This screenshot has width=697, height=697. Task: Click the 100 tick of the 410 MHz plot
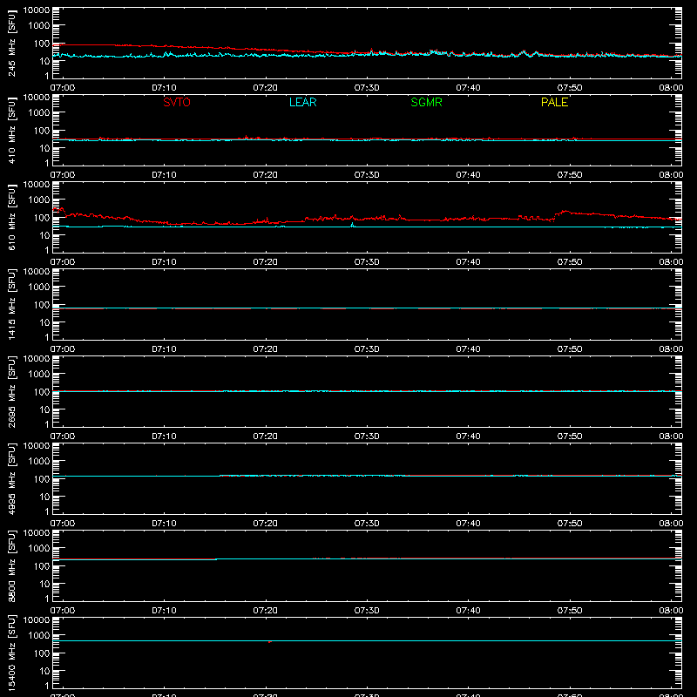(42, 130)
